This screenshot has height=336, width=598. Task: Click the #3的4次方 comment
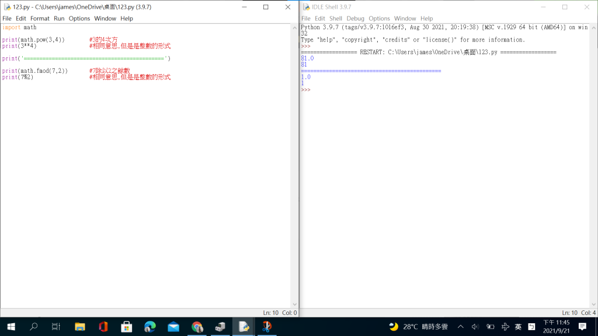click(103, 40)
